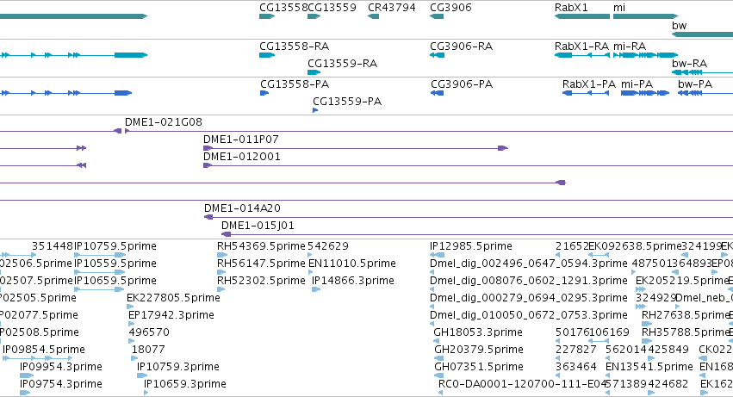Open the RabX1-RA transcript label
The image size is (733, 397).
pyautogui.click(x=581, y=47)
